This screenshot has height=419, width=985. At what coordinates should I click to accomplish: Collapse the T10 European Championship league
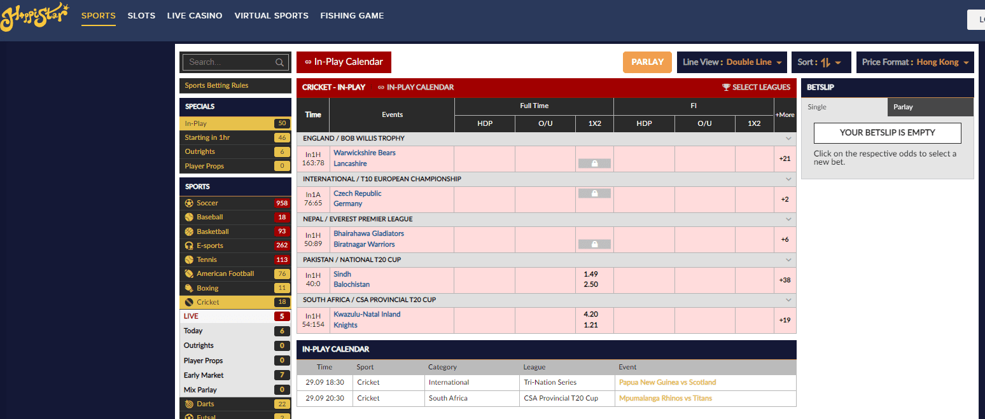(x=789, y=179)
